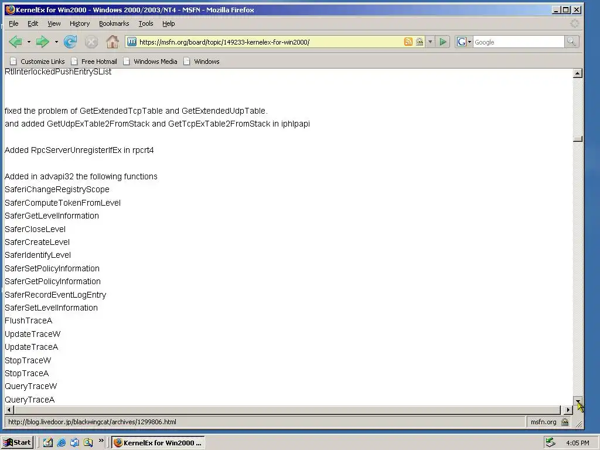Image resolution: width=600 pixels, height=450 pixels.
Task: Click the grayed Stop loading icon
Action: (x=91, y=42)
